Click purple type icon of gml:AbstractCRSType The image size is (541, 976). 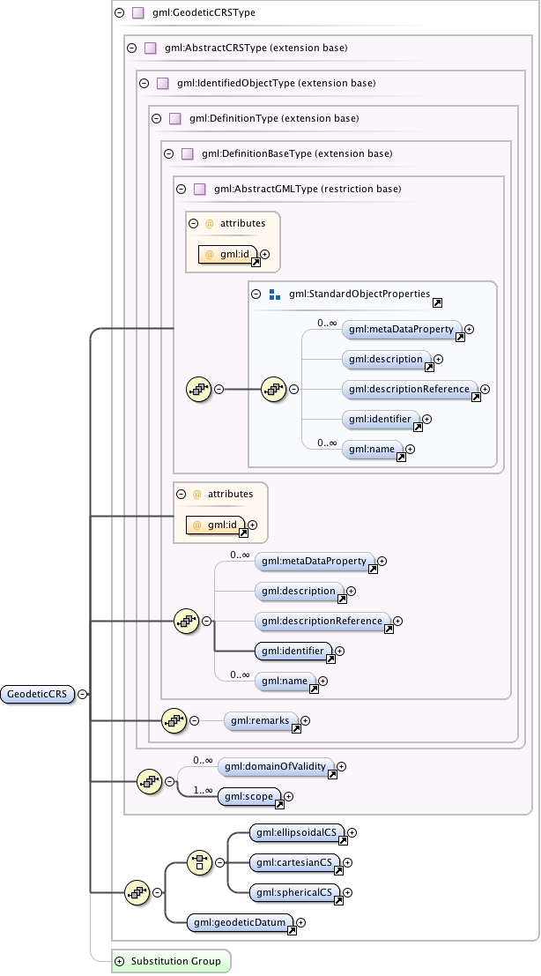151,48
